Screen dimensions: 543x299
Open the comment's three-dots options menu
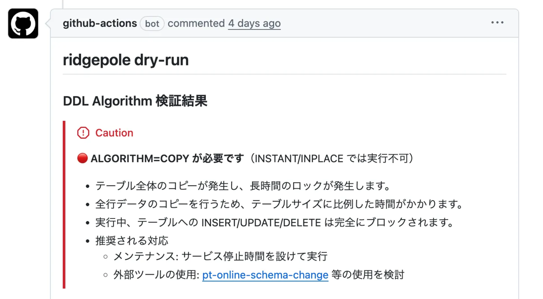497,23
